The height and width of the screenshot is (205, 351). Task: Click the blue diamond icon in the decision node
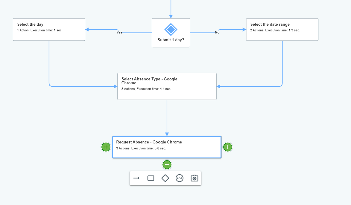[x=171, y=30]
